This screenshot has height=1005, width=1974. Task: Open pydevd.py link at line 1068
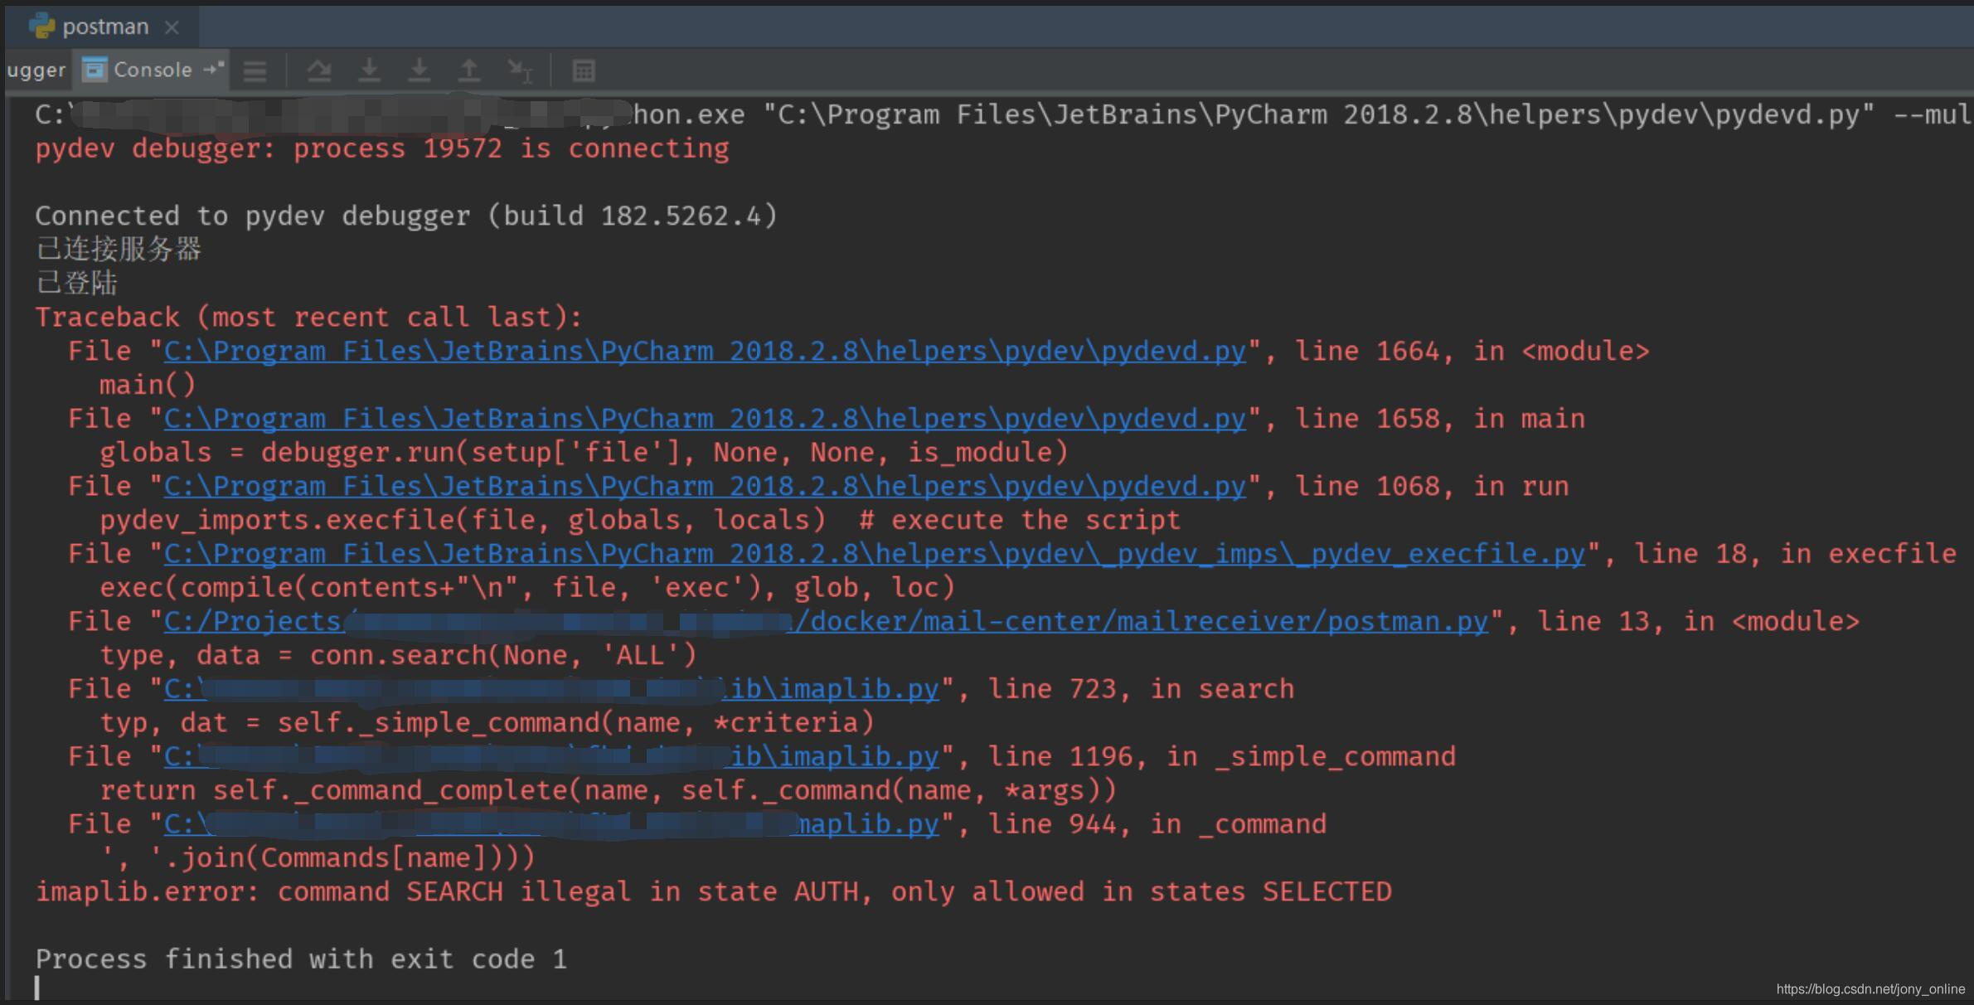click(705, 487)
